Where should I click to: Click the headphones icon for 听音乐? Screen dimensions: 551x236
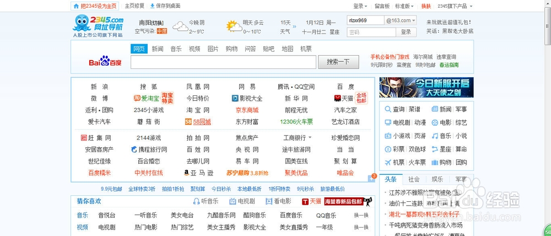197,201
